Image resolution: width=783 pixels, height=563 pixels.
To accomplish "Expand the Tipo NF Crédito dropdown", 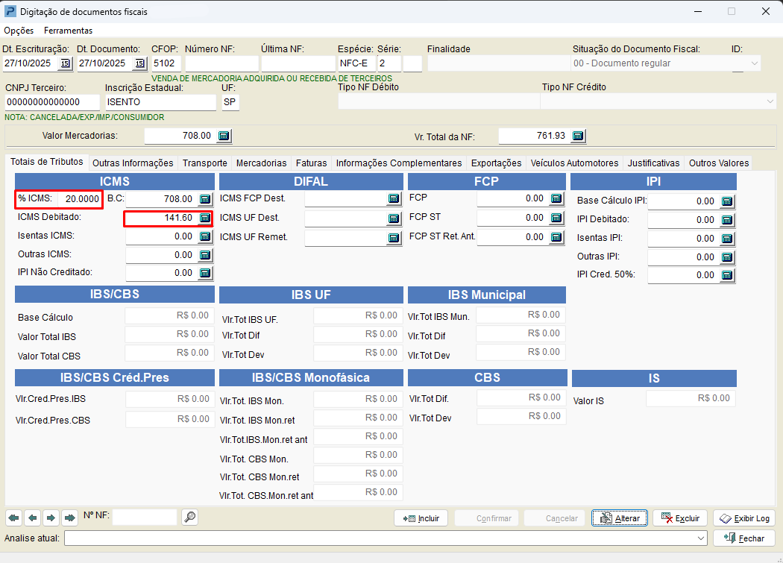I will click(x=770, y=101).
